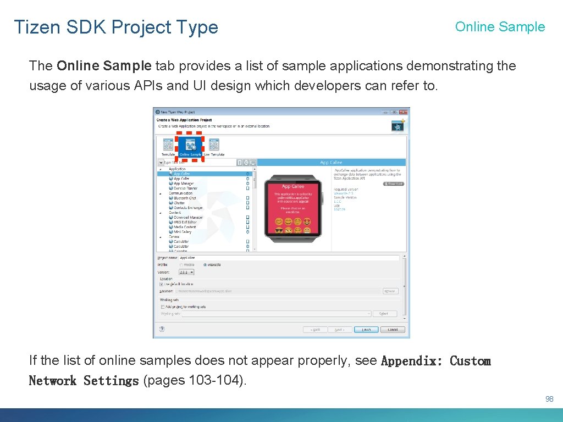Click mobile profile icon in JPEG Exif Editor row
This screenshot has width=563, height=422.
click(248, 222)
